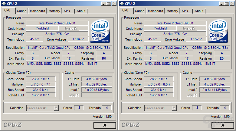Open Cache tab in Q9550 window

point(139,11)
